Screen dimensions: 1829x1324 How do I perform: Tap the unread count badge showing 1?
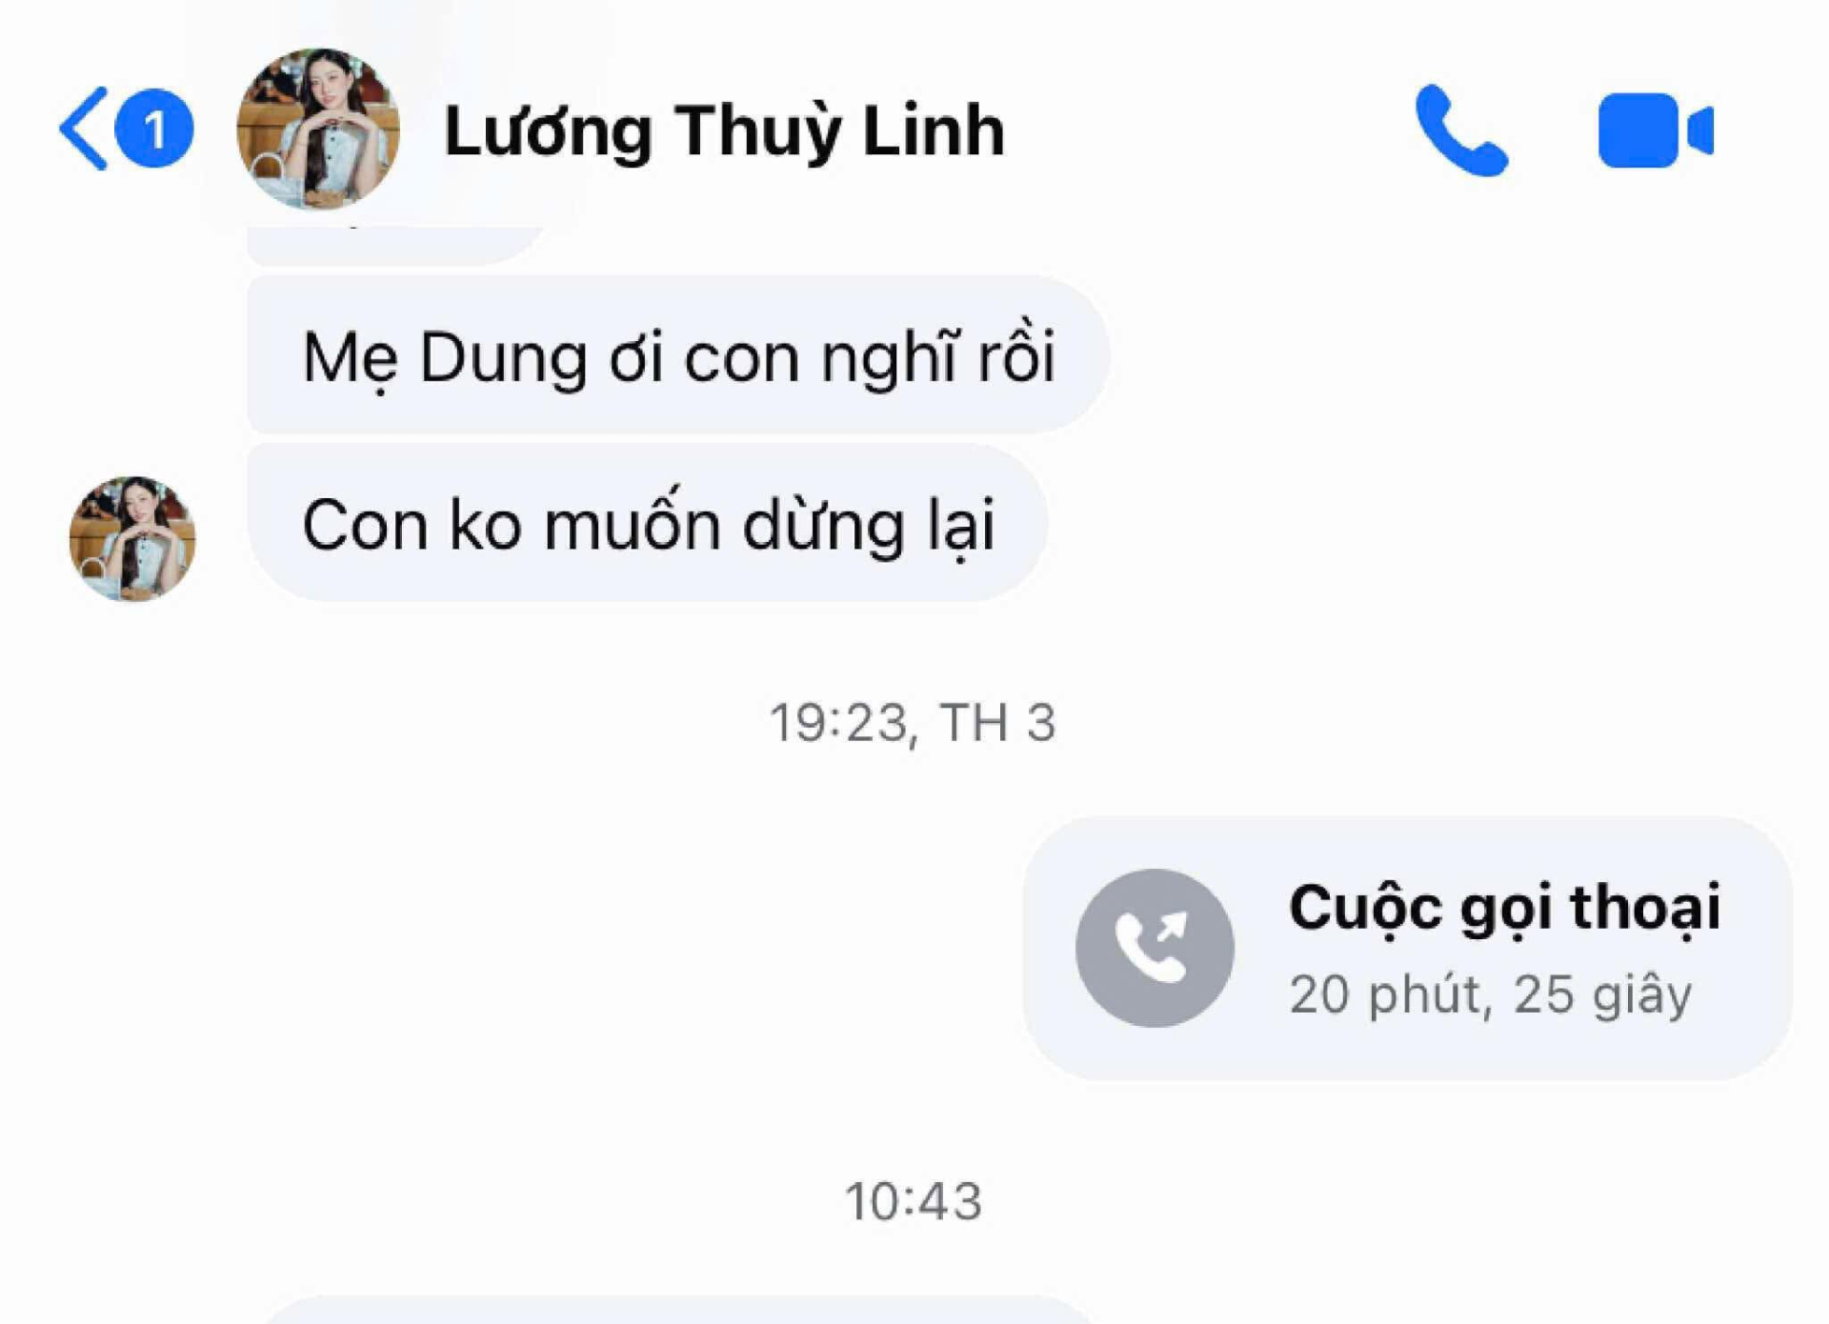click(x=154, y=129)
